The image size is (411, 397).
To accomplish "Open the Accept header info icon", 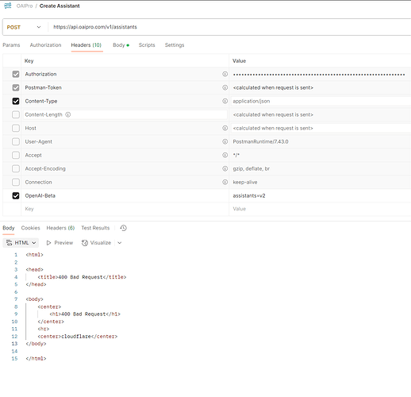I will 225,155.
